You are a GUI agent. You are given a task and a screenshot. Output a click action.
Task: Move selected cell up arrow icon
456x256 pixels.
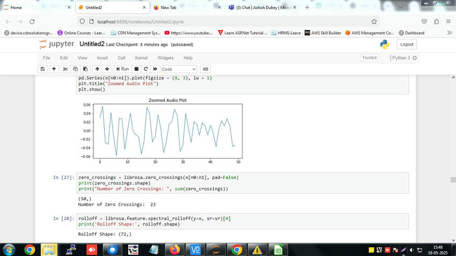tap(97, 69)
